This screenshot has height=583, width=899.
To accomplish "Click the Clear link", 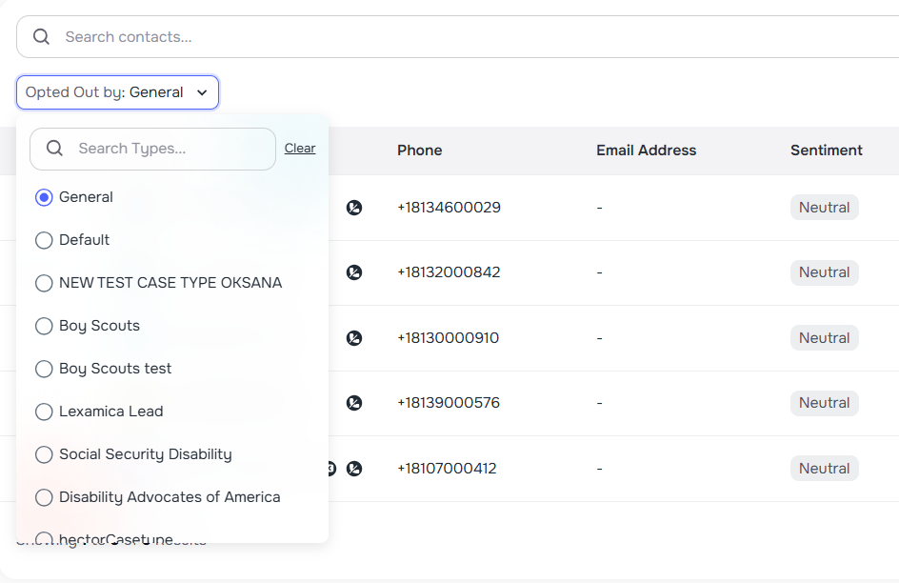I will (x=300, y=149).
